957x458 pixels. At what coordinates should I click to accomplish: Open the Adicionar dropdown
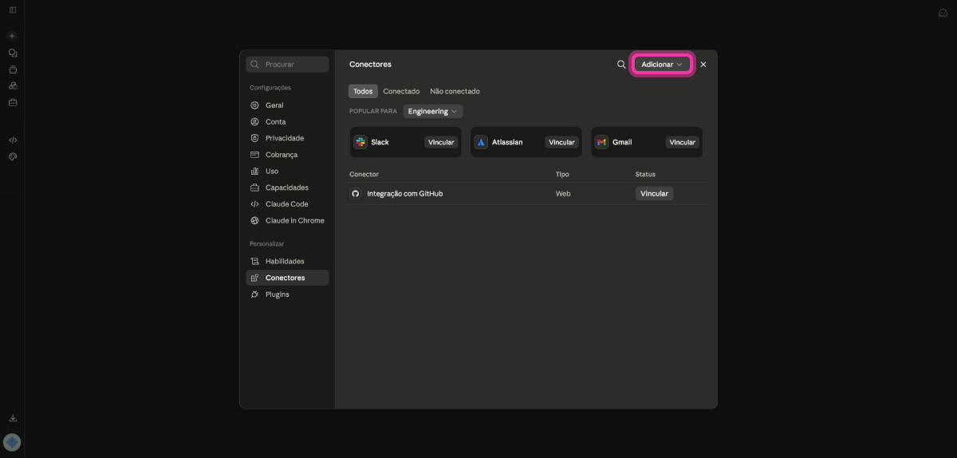coord(662,64)
